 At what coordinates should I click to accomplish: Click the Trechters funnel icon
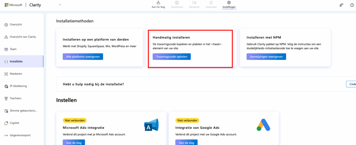pos(6,99)
